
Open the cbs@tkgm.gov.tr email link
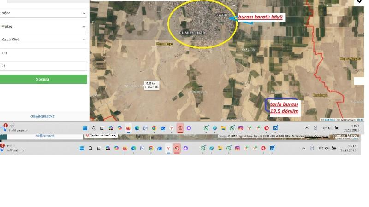42,116
